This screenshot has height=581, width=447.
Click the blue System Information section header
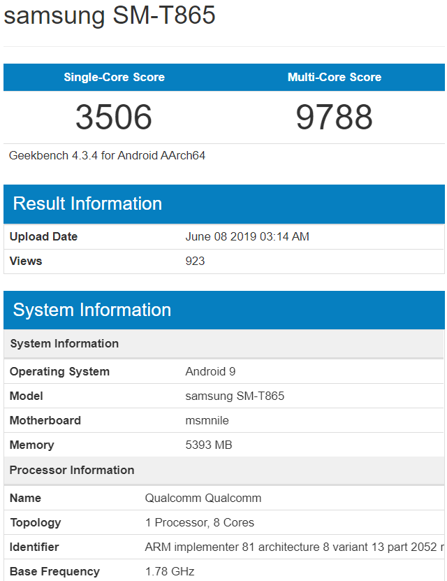(x=224, y=310)
